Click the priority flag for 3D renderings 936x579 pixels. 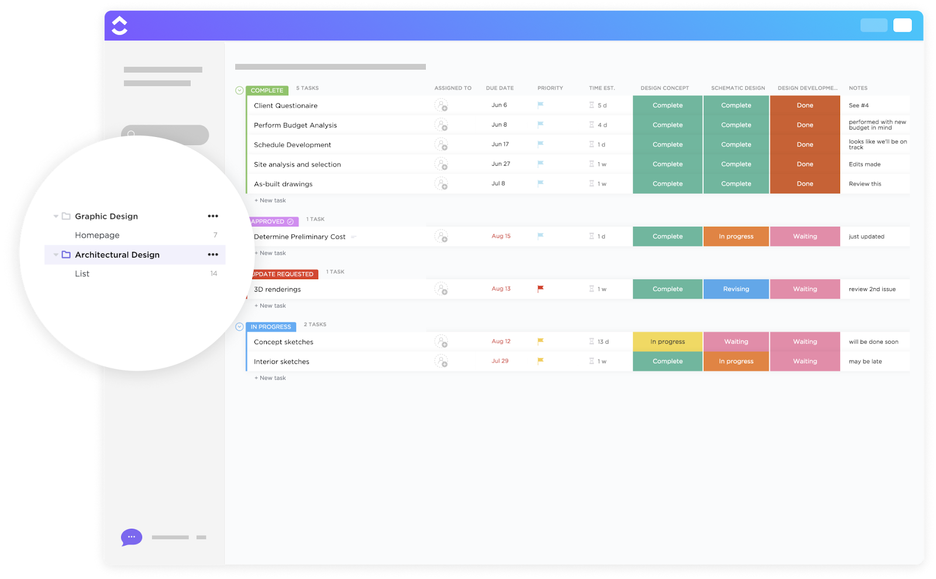540,288
